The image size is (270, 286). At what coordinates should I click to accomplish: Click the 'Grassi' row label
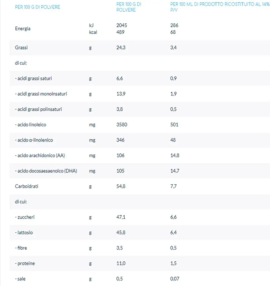point(21,48)
